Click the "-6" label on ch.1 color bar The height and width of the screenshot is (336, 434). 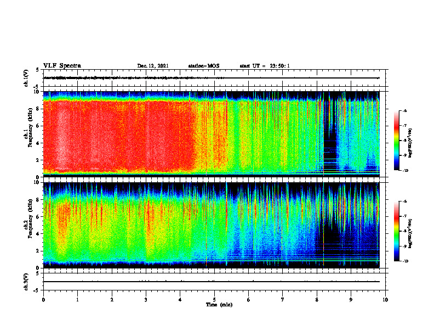point(404,110)
